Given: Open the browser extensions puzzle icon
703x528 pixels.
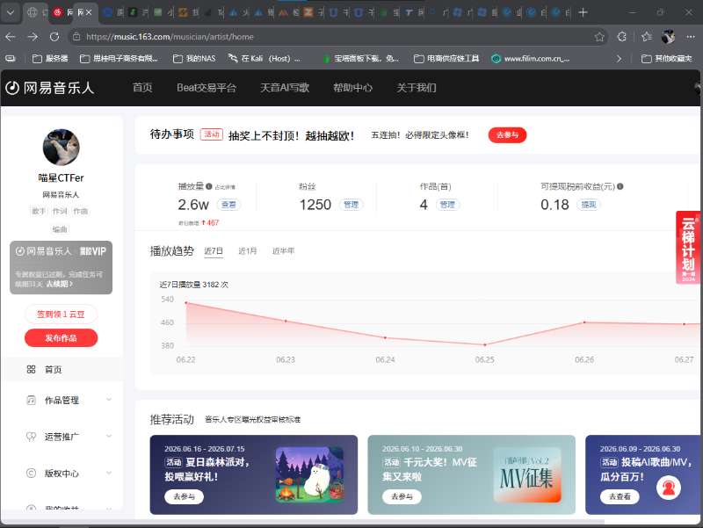Looking at the screenshot, I should coord(622,37).
